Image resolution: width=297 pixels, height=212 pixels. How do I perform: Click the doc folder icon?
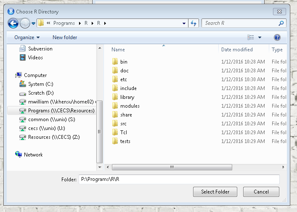pyautogui.click(x=115, y=70)
